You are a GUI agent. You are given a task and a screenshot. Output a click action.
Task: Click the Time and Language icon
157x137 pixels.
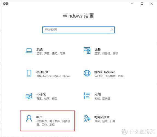[x=87, y=118]
